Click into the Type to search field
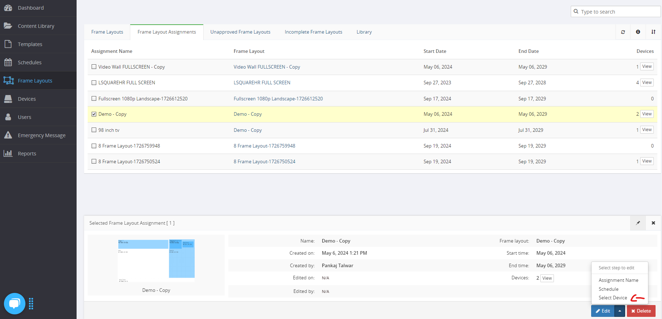This screenshot has width=662, height=319. point(615,11)
